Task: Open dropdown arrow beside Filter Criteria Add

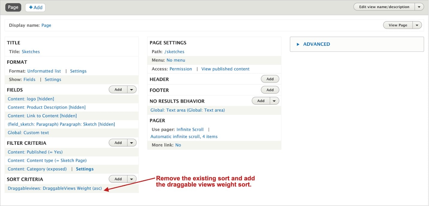Action: pyautogui.click(x=132, y=143)
